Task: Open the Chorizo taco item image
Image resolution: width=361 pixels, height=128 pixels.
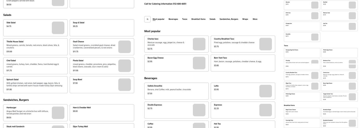Action: pos(199,44)
